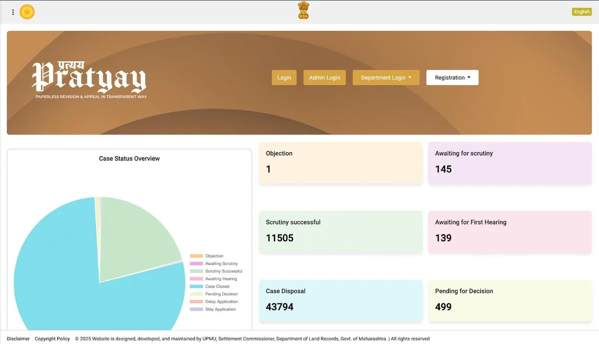Click the Login button
The height and width of the screenshot is (344, 599).
pos(284,77)
